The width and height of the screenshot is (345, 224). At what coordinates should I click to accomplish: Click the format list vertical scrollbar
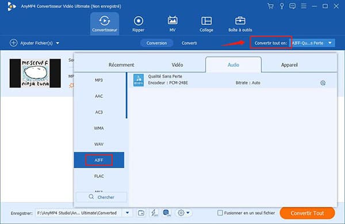coord(126,96)
